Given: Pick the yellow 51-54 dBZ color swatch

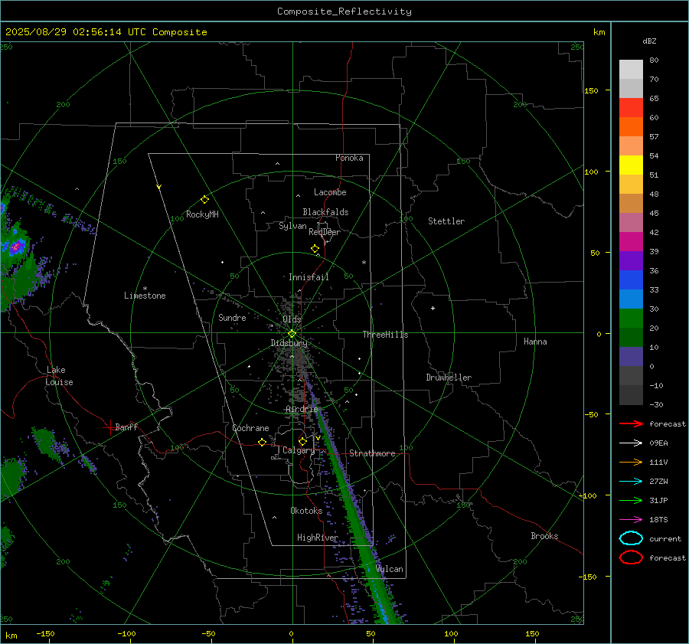Looking at the screenshot, I should 631,165.
